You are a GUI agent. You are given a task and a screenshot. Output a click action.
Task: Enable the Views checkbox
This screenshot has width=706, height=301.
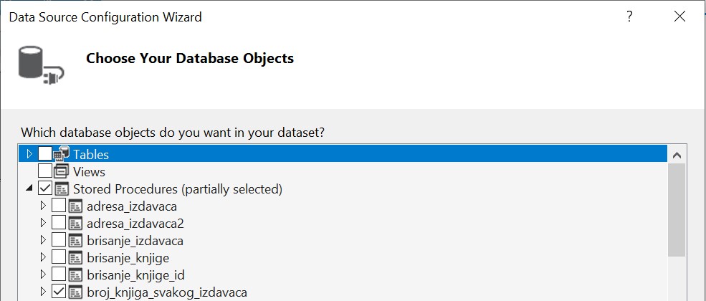[x=45, y=172]
